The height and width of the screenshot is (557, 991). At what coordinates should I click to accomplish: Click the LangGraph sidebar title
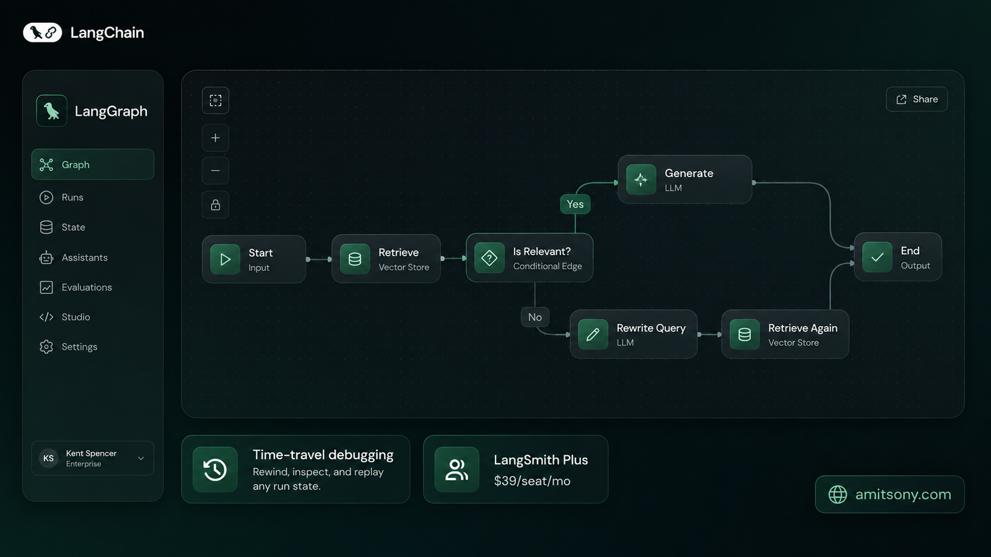[111, 111]
